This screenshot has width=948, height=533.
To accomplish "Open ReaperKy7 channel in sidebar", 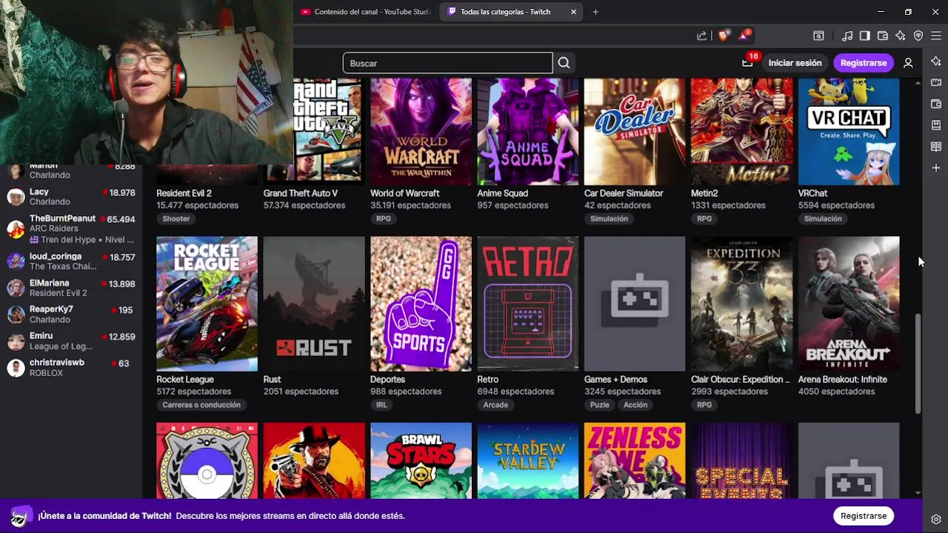I will pos(71,315).
